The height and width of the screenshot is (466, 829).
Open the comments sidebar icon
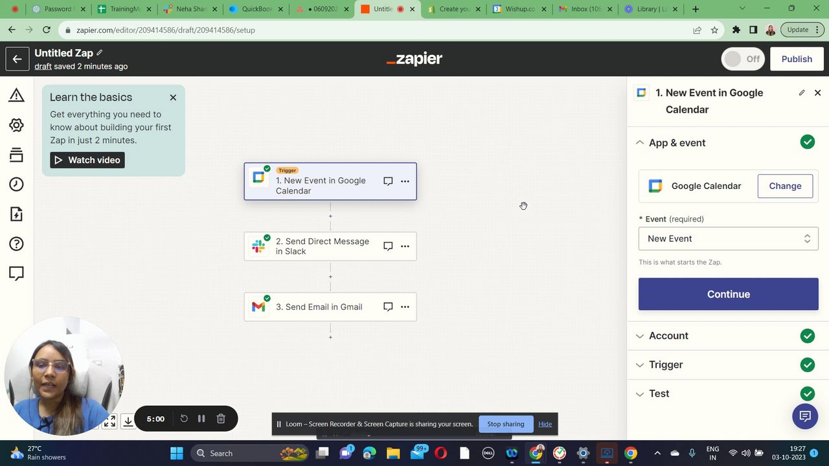pos(16,274)
